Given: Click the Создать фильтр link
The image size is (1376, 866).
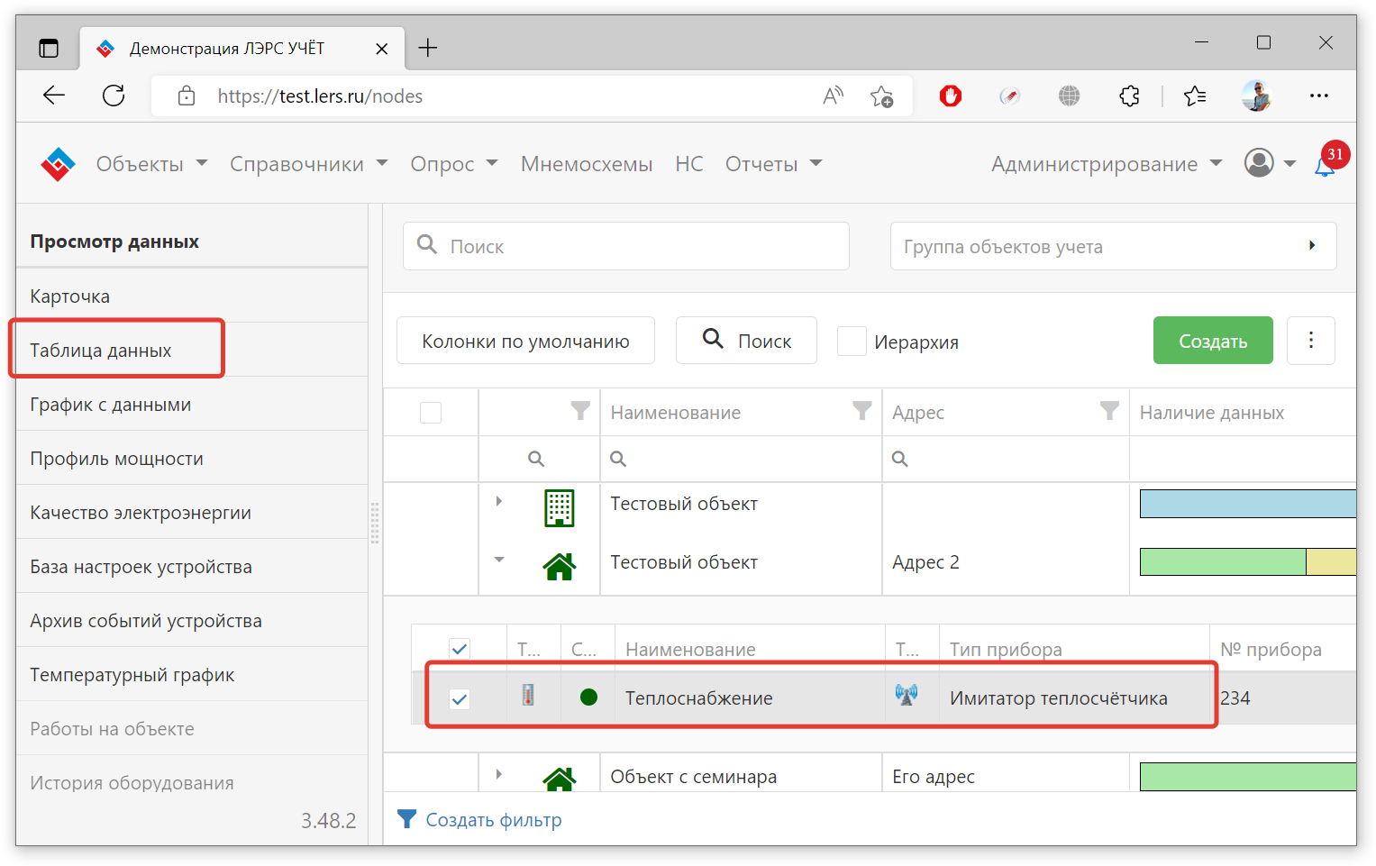Looking at the screenshot, I should coord(492,820).
